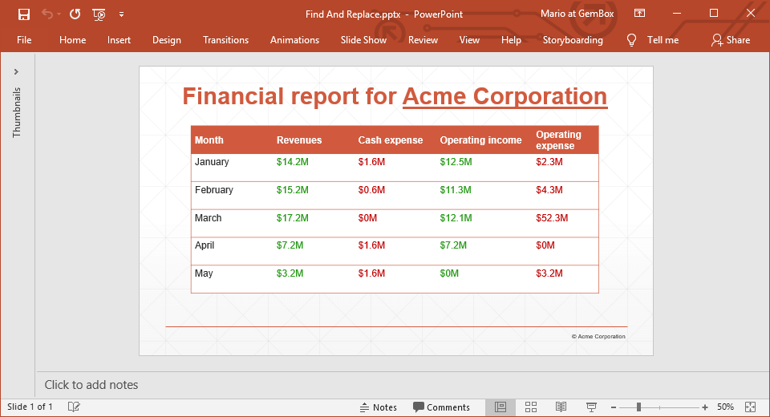Click the Repeat action icon

[x=75, y=14]
